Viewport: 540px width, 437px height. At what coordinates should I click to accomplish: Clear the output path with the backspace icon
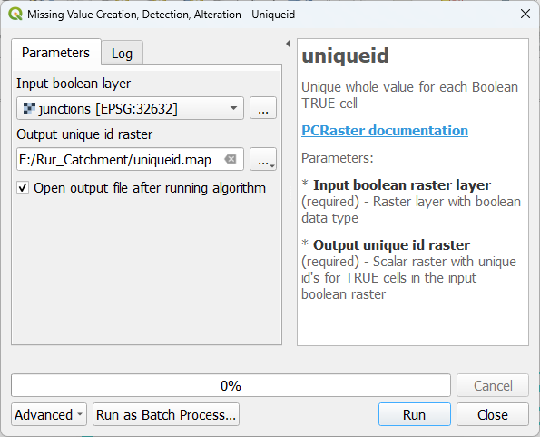pos(230,159)
